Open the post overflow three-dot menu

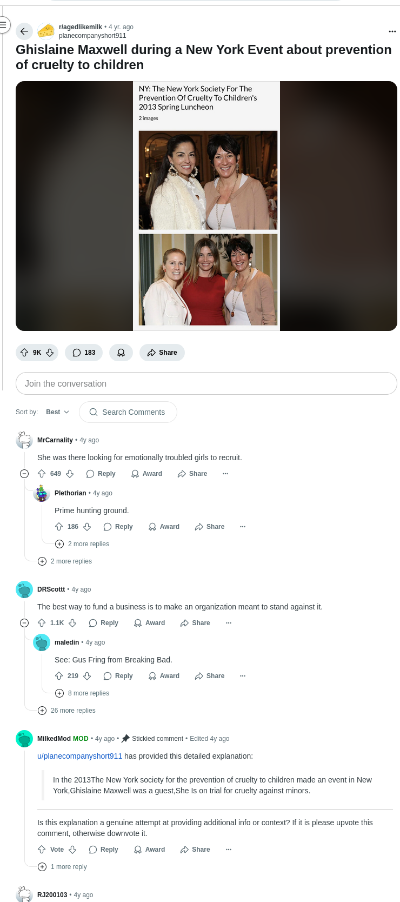point(392,31)
